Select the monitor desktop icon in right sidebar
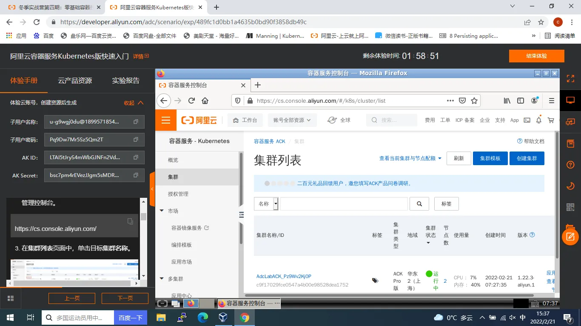Screen dimensions: 581x326 point(570,101)
